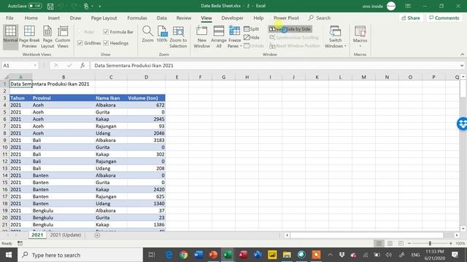Expand the formula bar
The height and width of the screenshot is (262, 467).
point(462,65)
